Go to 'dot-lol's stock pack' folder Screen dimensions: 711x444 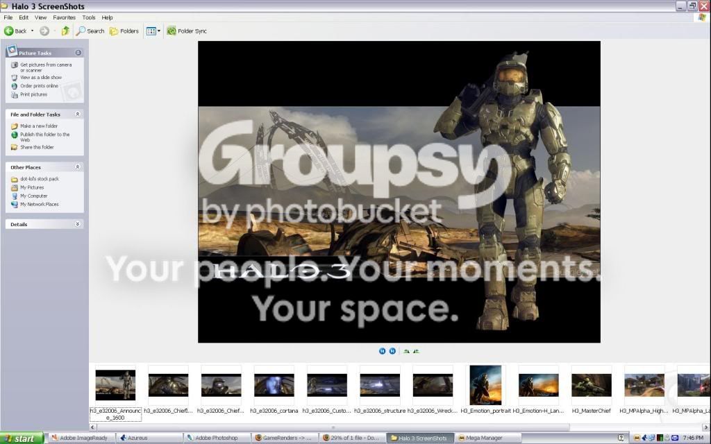coord(40,179)
